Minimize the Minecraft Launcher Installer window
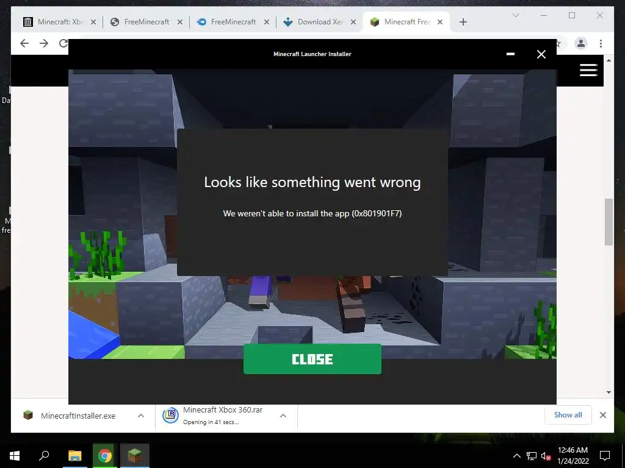This screenshot has width=625, height=468. pyautogui.click(x=510, y=54)
